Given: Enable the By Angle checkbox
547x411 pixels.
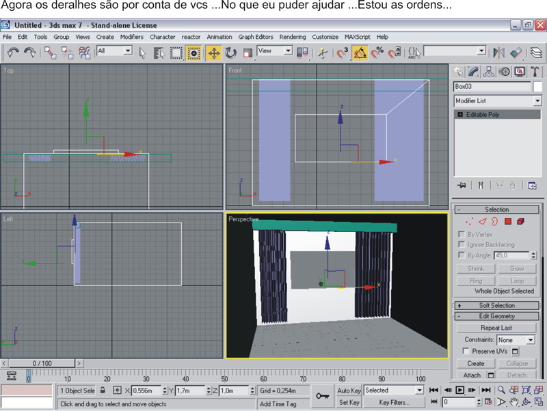Looking at the screenshot, I should coord(462,255).
